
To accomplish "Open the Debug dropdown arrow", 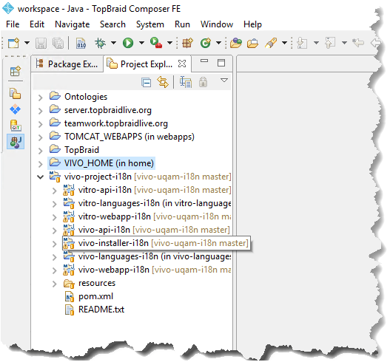I will click(113, 43).
